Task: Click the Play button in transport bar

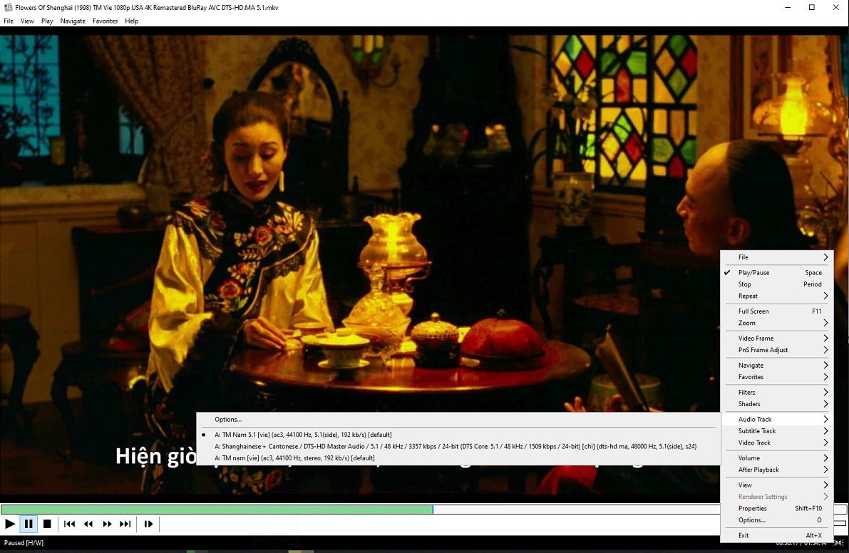Action: 10,524
